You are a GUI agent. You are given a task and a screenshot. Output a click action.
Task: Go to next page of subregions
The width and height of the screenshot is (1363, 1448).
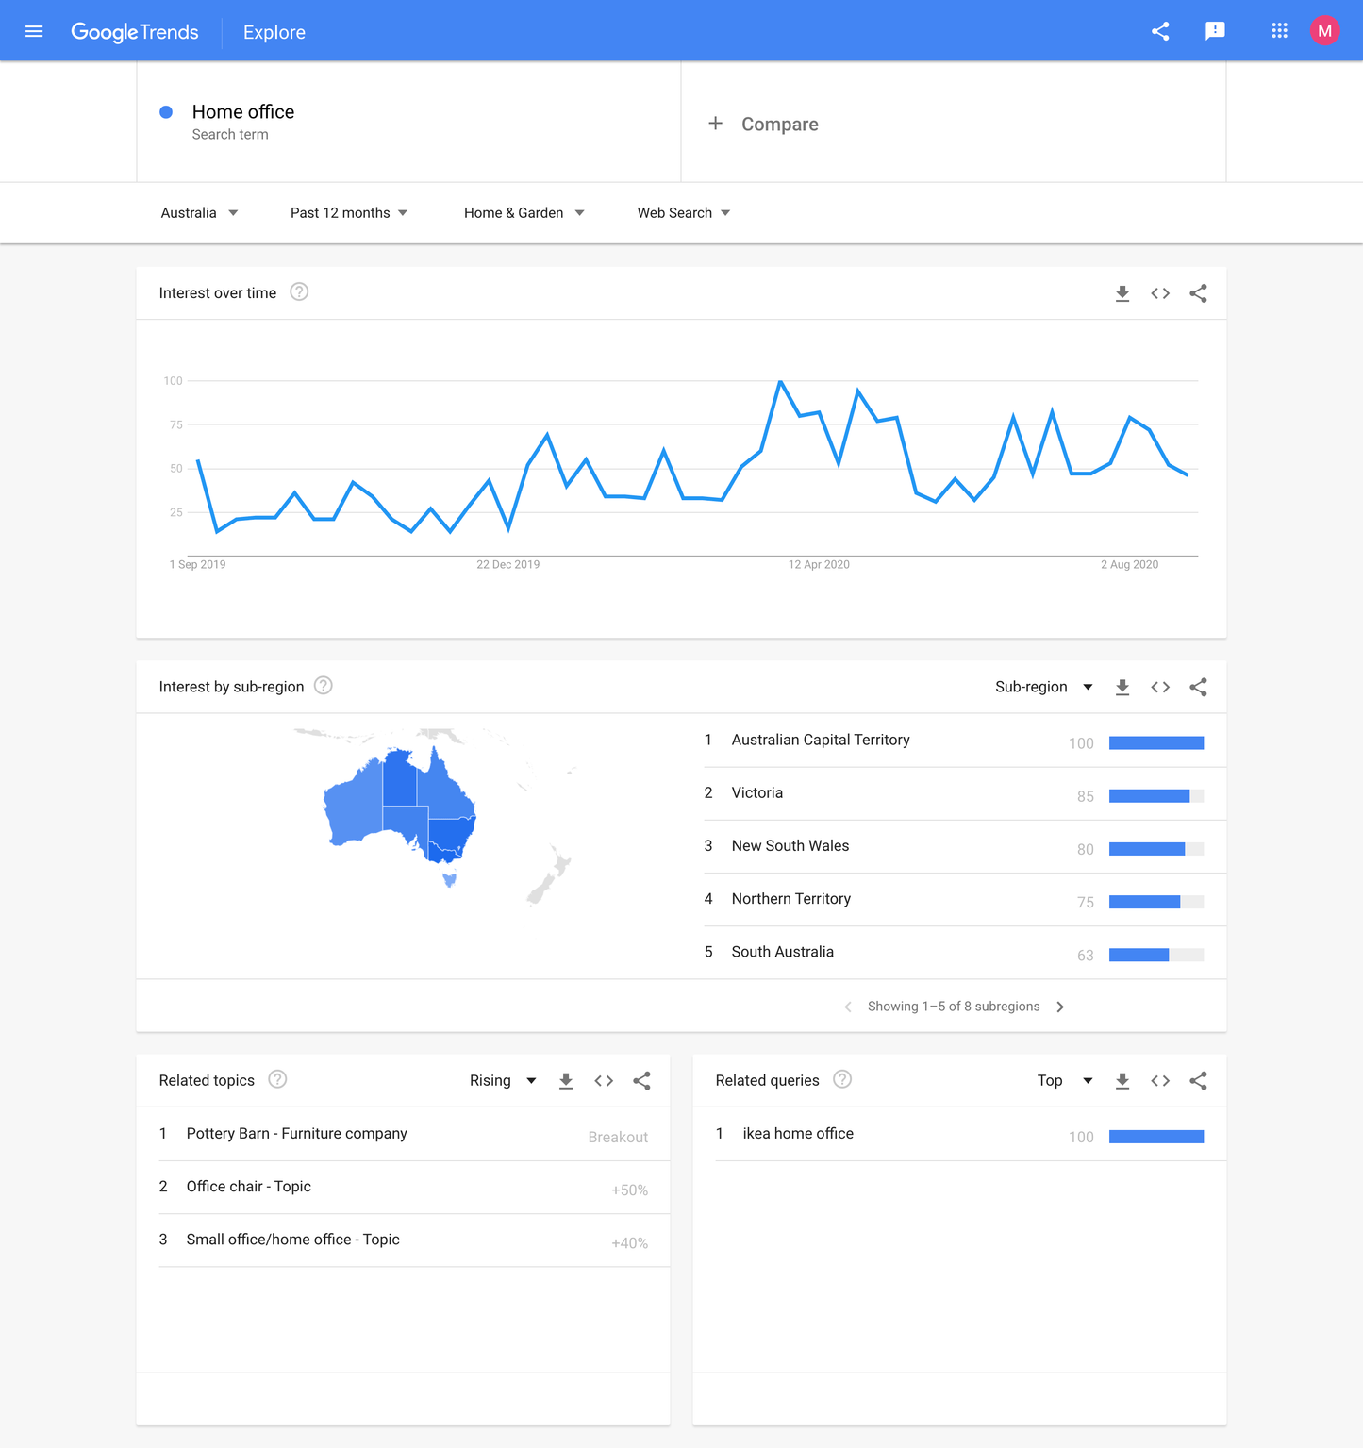(1060, 1007)
